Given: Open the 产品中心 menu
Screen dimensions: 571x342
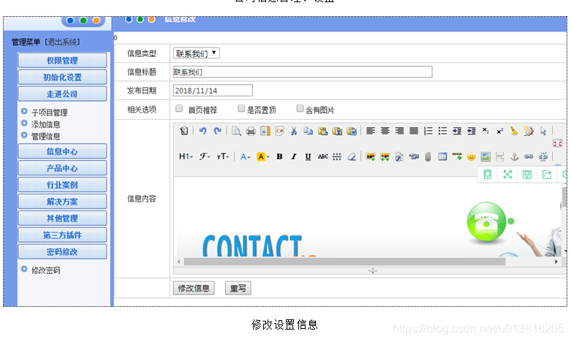Looking at the screenshot, I should (62, 168).
